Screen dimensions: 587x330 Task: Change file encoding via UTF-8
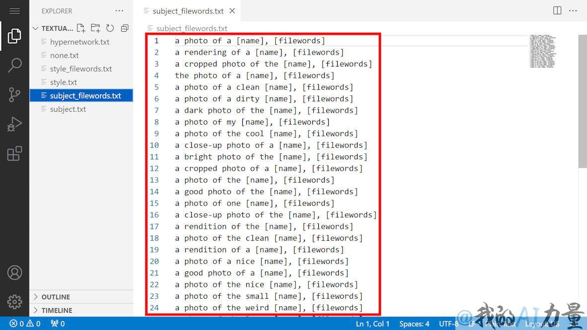[448, 324]
